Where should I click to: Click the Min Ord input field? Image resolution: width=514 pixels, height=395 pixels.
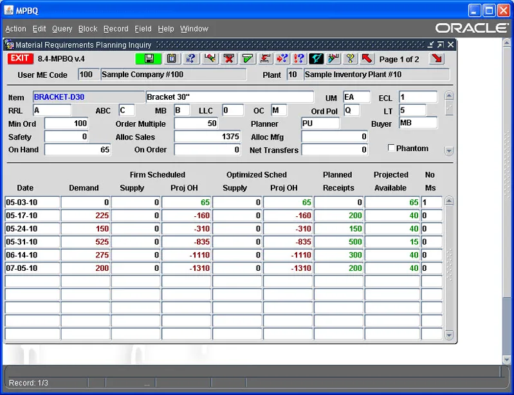click(66, 124)
